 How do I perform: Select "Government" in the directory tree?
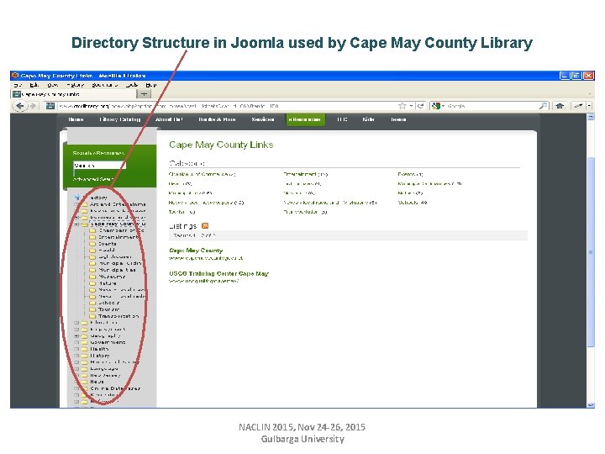108,342
